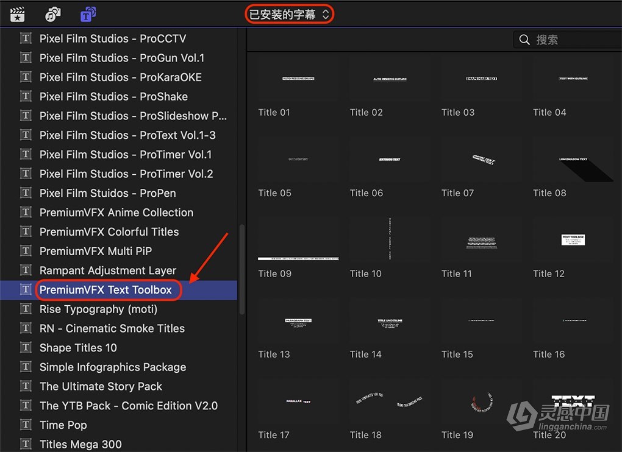Select the Title 12 Text Toolbox thumbnail
This screenshot has width=622, height=452.
[573, 239]
